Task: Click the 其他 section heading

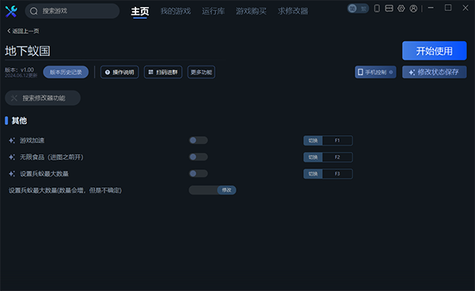Action: click(x=19, y=121)
